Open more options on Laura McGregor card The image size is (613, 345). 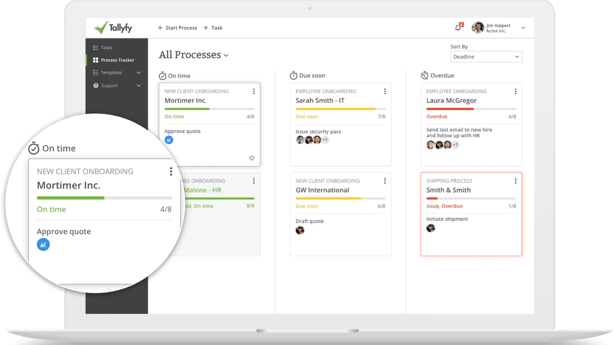[x=515, y=91]
